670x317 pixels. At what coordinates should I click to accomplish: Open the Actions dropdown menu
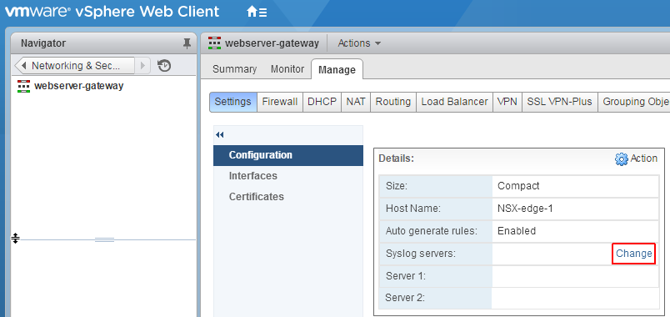(x=359, y=43)
